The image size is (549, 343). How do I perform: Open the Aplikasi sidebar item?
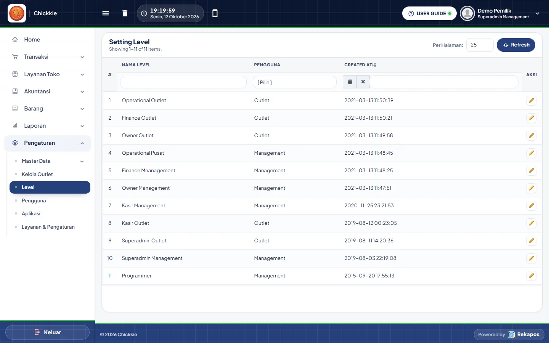coord(50,214)
